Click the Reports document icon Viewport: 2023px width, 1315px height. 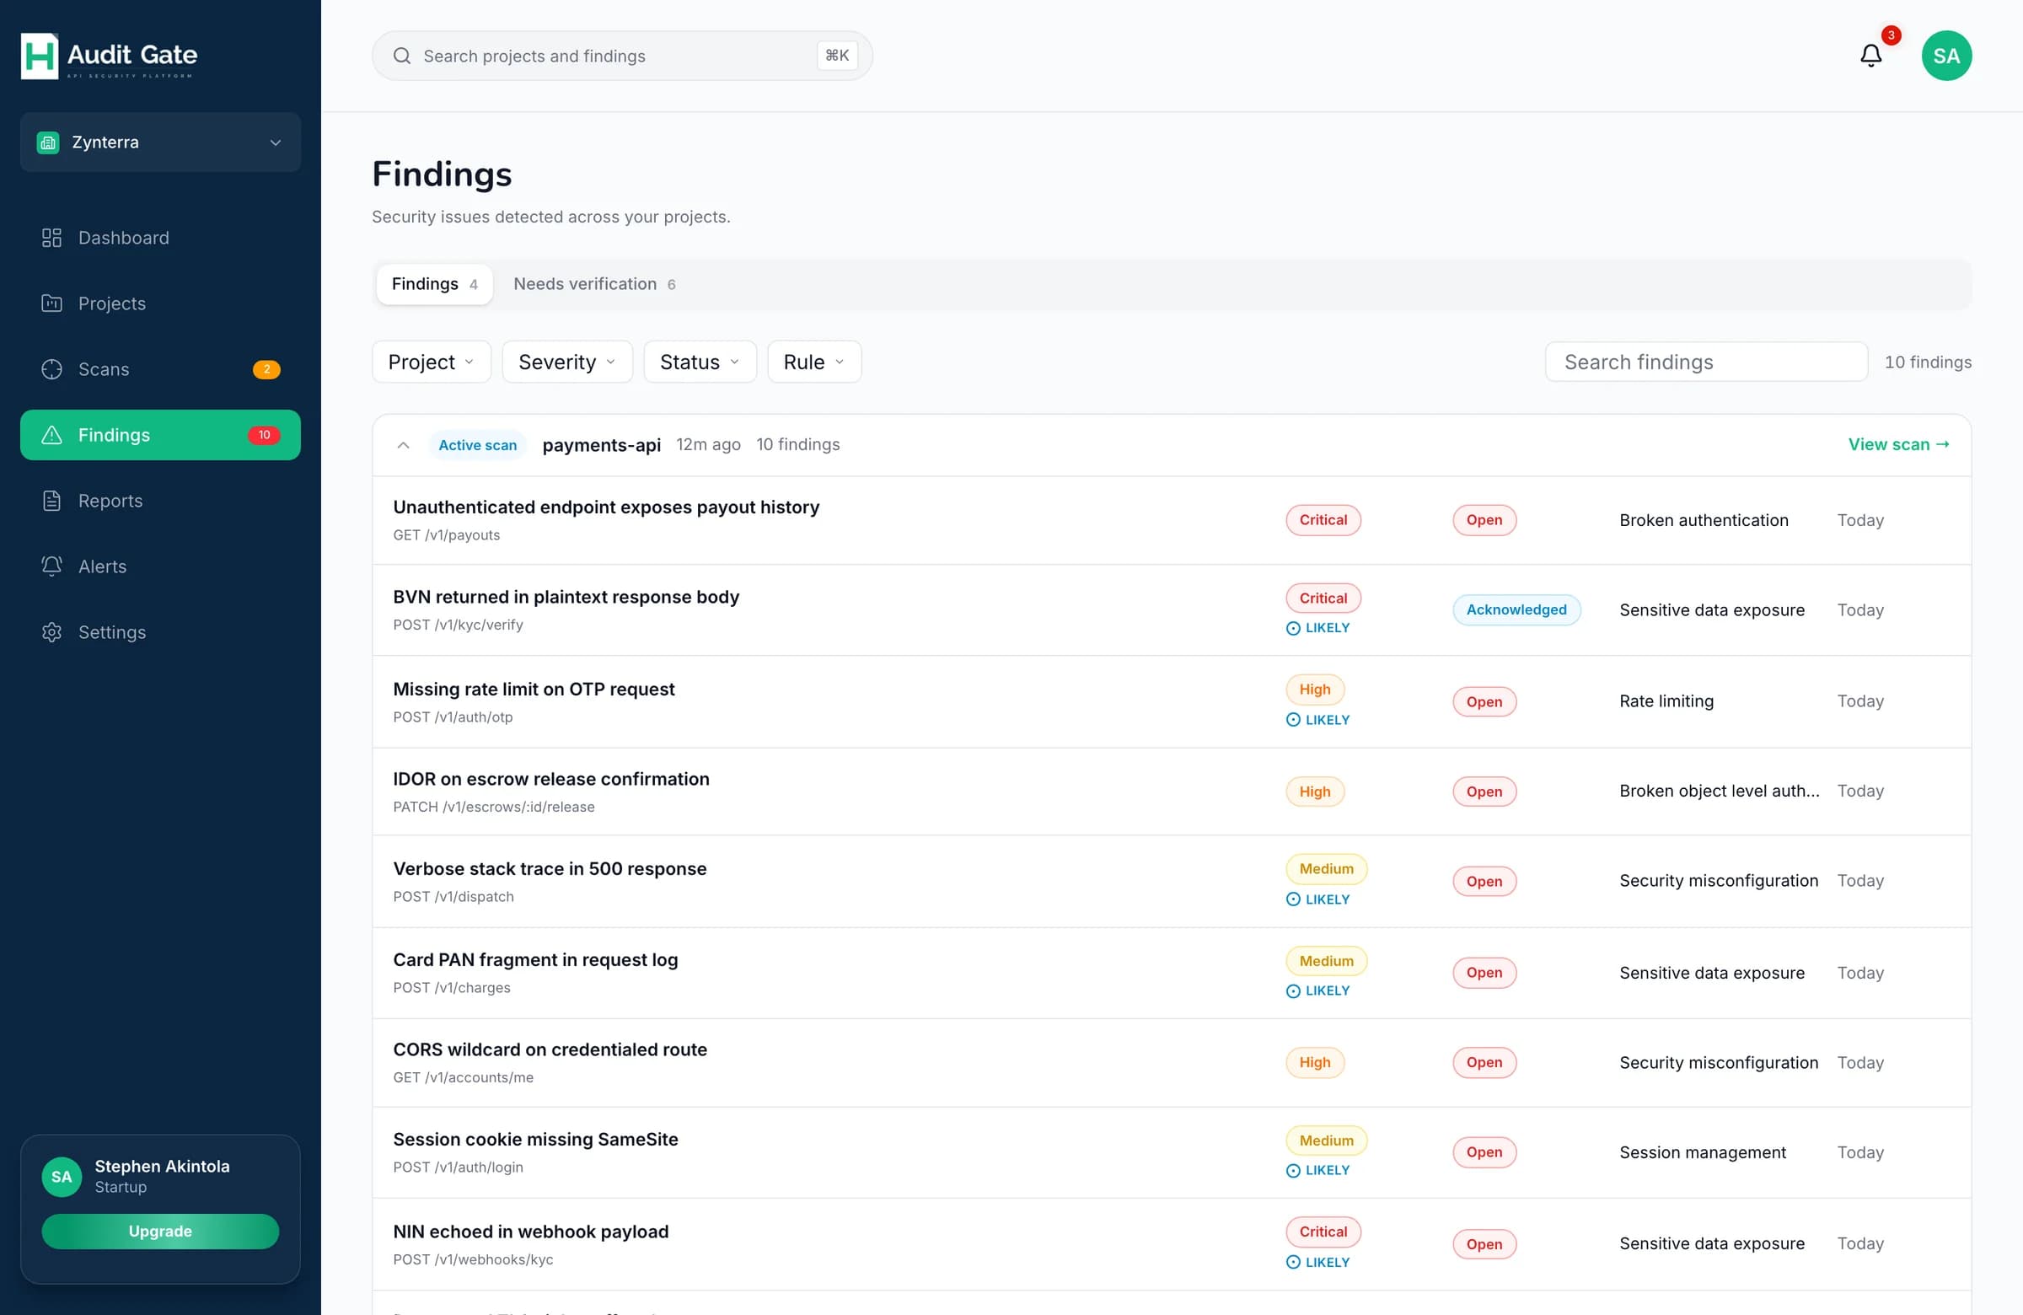[52, 501]
